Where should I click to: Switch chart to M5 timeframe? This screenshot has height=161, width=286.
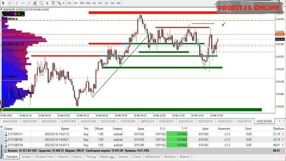tap(76, 3)
